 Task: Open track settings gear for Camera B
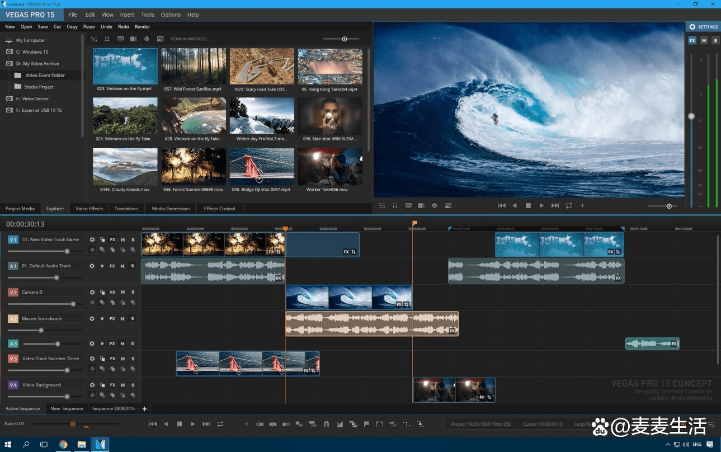[92, 292]
